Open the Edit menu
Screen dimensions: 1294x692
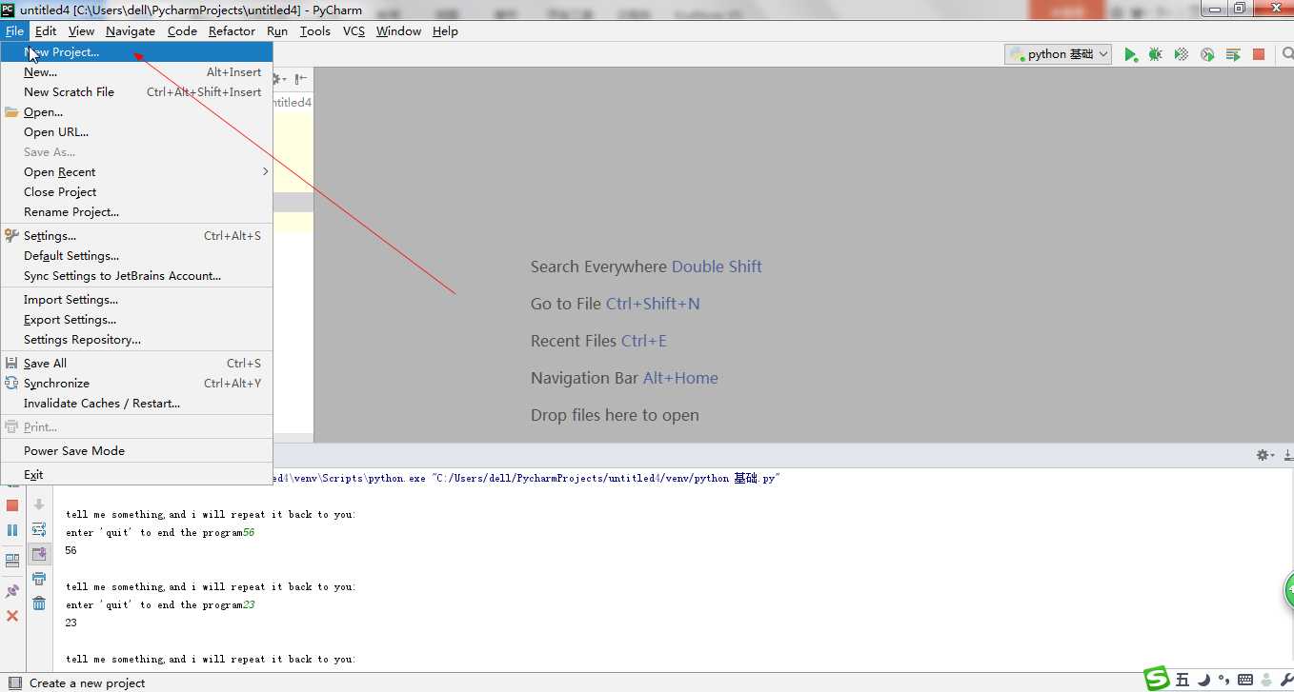point(46,31)
